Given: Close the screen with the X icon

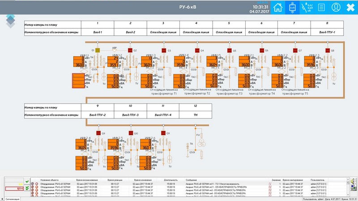Looking at the screenshot, I should (350, 7).
